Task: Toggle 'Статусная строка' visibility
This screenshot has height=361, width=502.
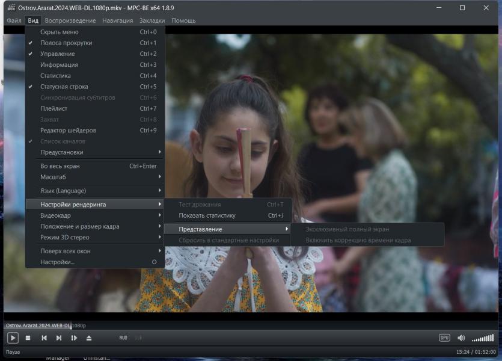Action: [x=64, y=87]
